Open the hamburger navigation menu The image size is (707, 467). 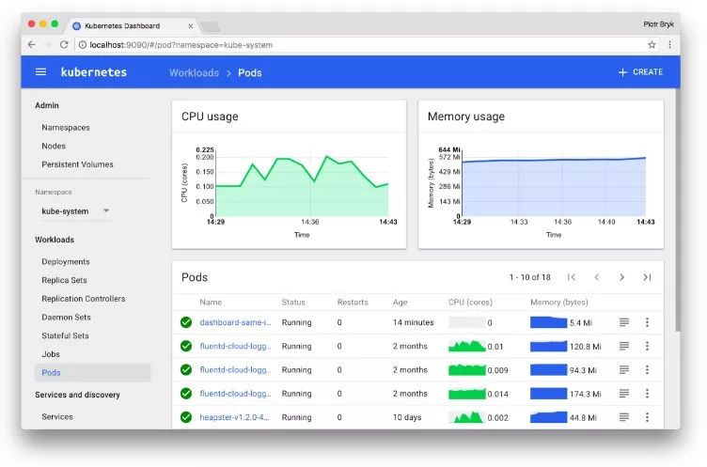click(x=40, y=71)
